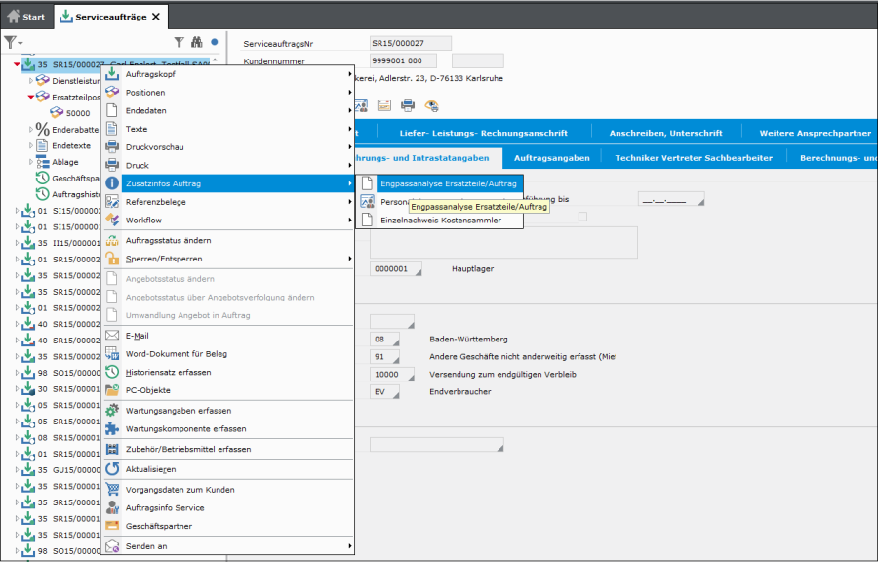Screen dimensions: 878x562
Task: Click the printer icon in the form toolbar
Action: (408, 105)
